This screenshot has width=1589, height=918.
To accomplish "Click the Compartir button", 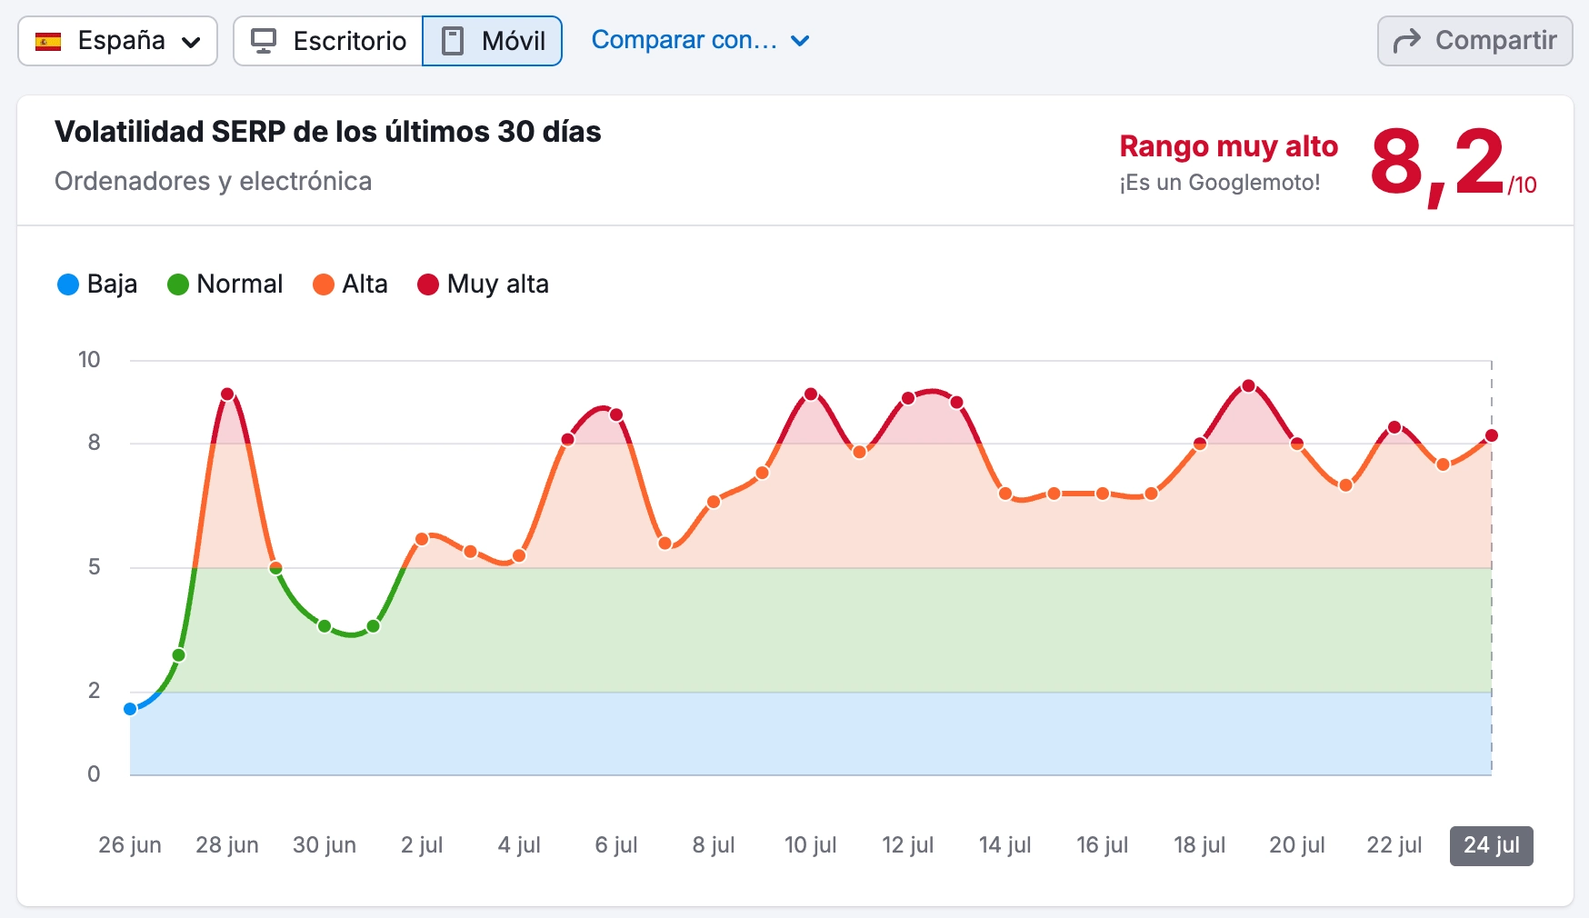I will (x=1474, y=40).
